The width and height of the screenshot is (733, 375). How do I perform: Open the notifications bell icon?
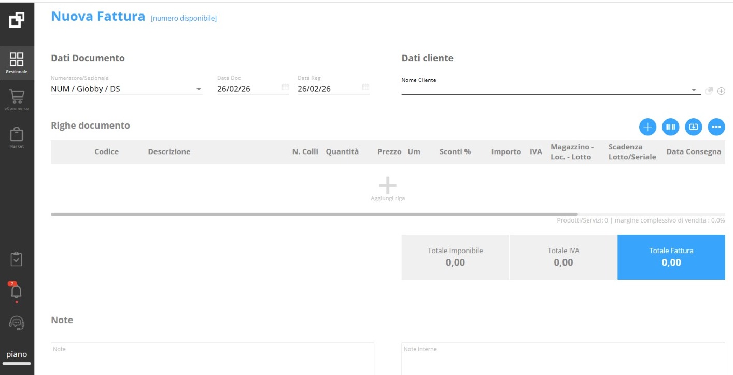point(17,292)
